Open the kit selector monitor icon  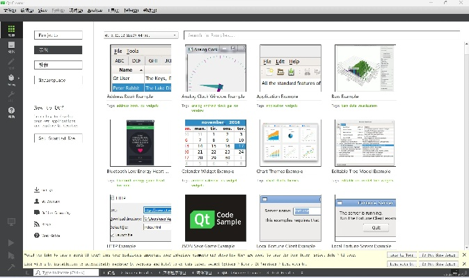point(11,222)
